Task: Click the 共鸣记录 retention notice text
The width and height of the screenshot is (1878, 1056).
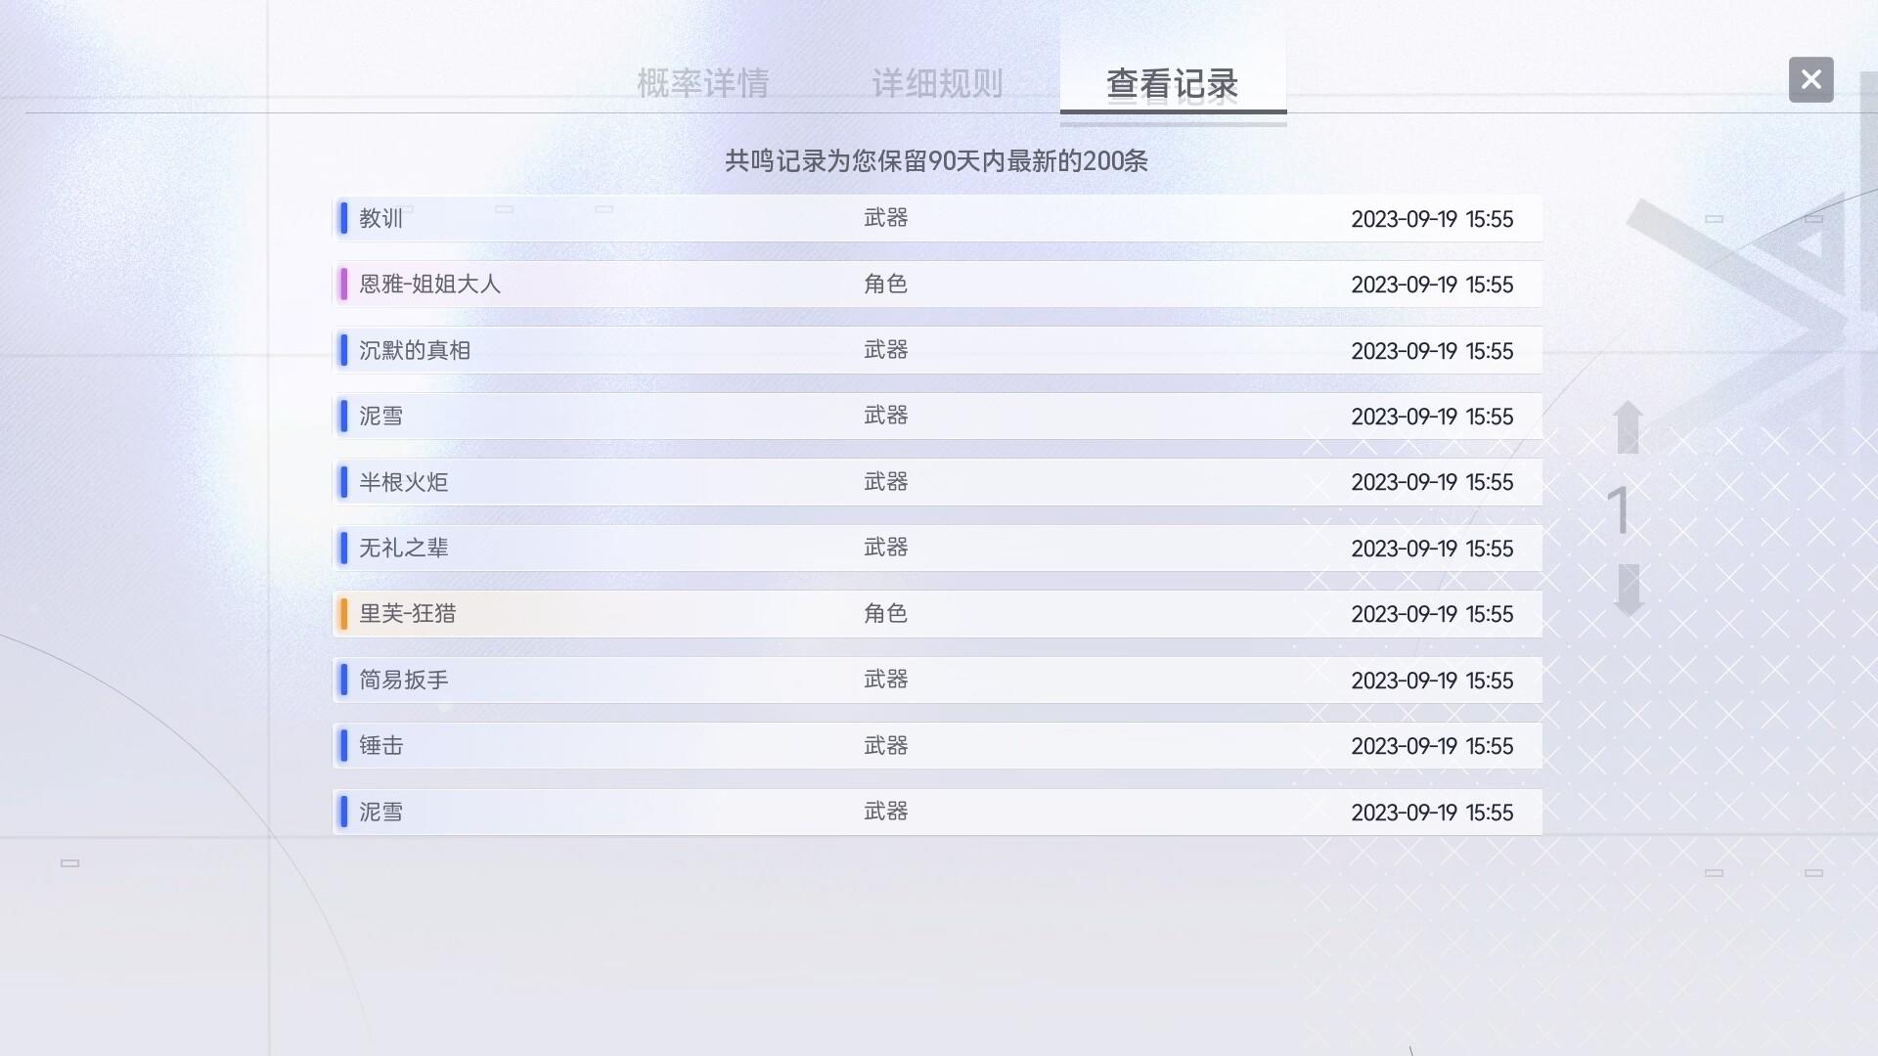Action: click(x=936, y=161)
